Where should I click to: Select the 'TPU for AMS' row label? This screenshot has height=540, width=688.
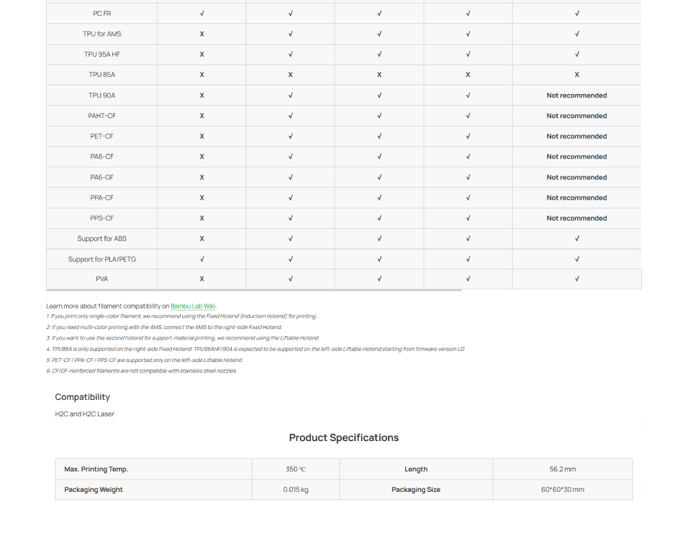(x=102, y=34)
